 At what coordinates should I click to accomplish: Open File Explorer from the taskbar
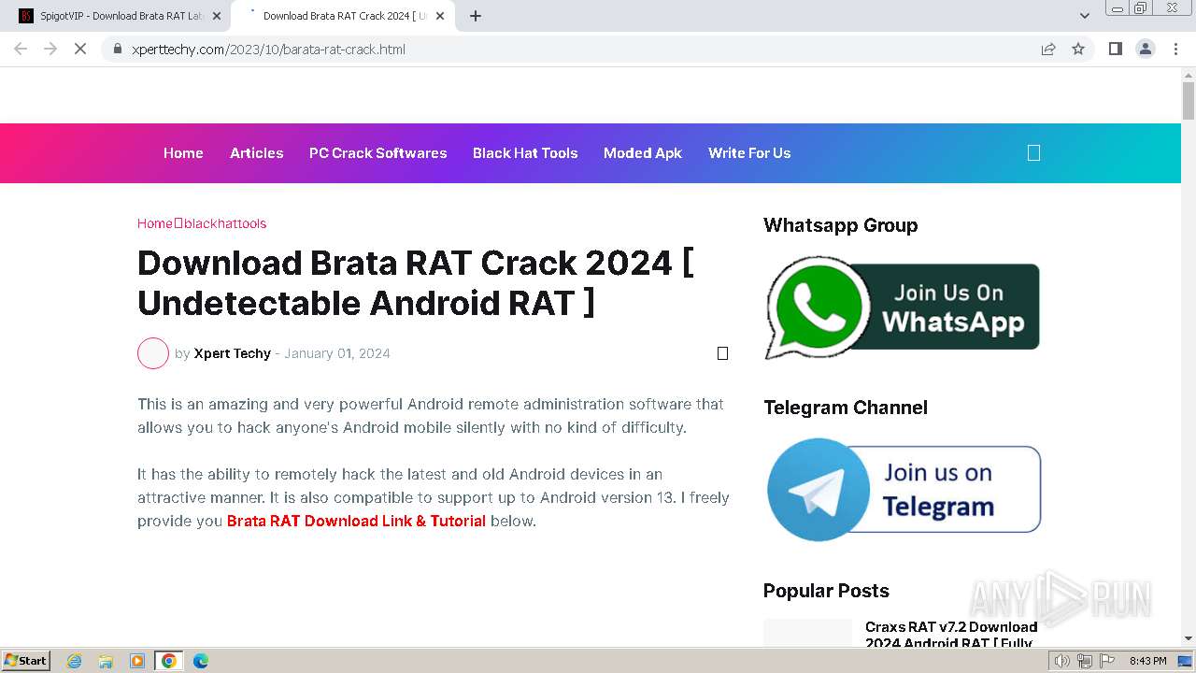click(106, 661)
